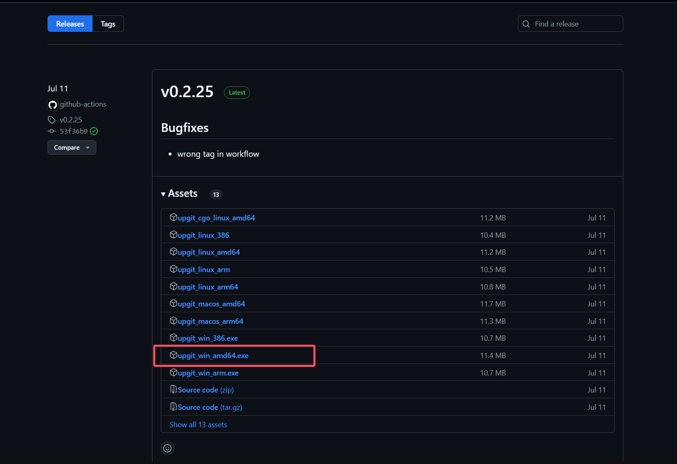Viewport: 677px width, 464px height.
Task: Download Source code (zip)
Action: 206,390
